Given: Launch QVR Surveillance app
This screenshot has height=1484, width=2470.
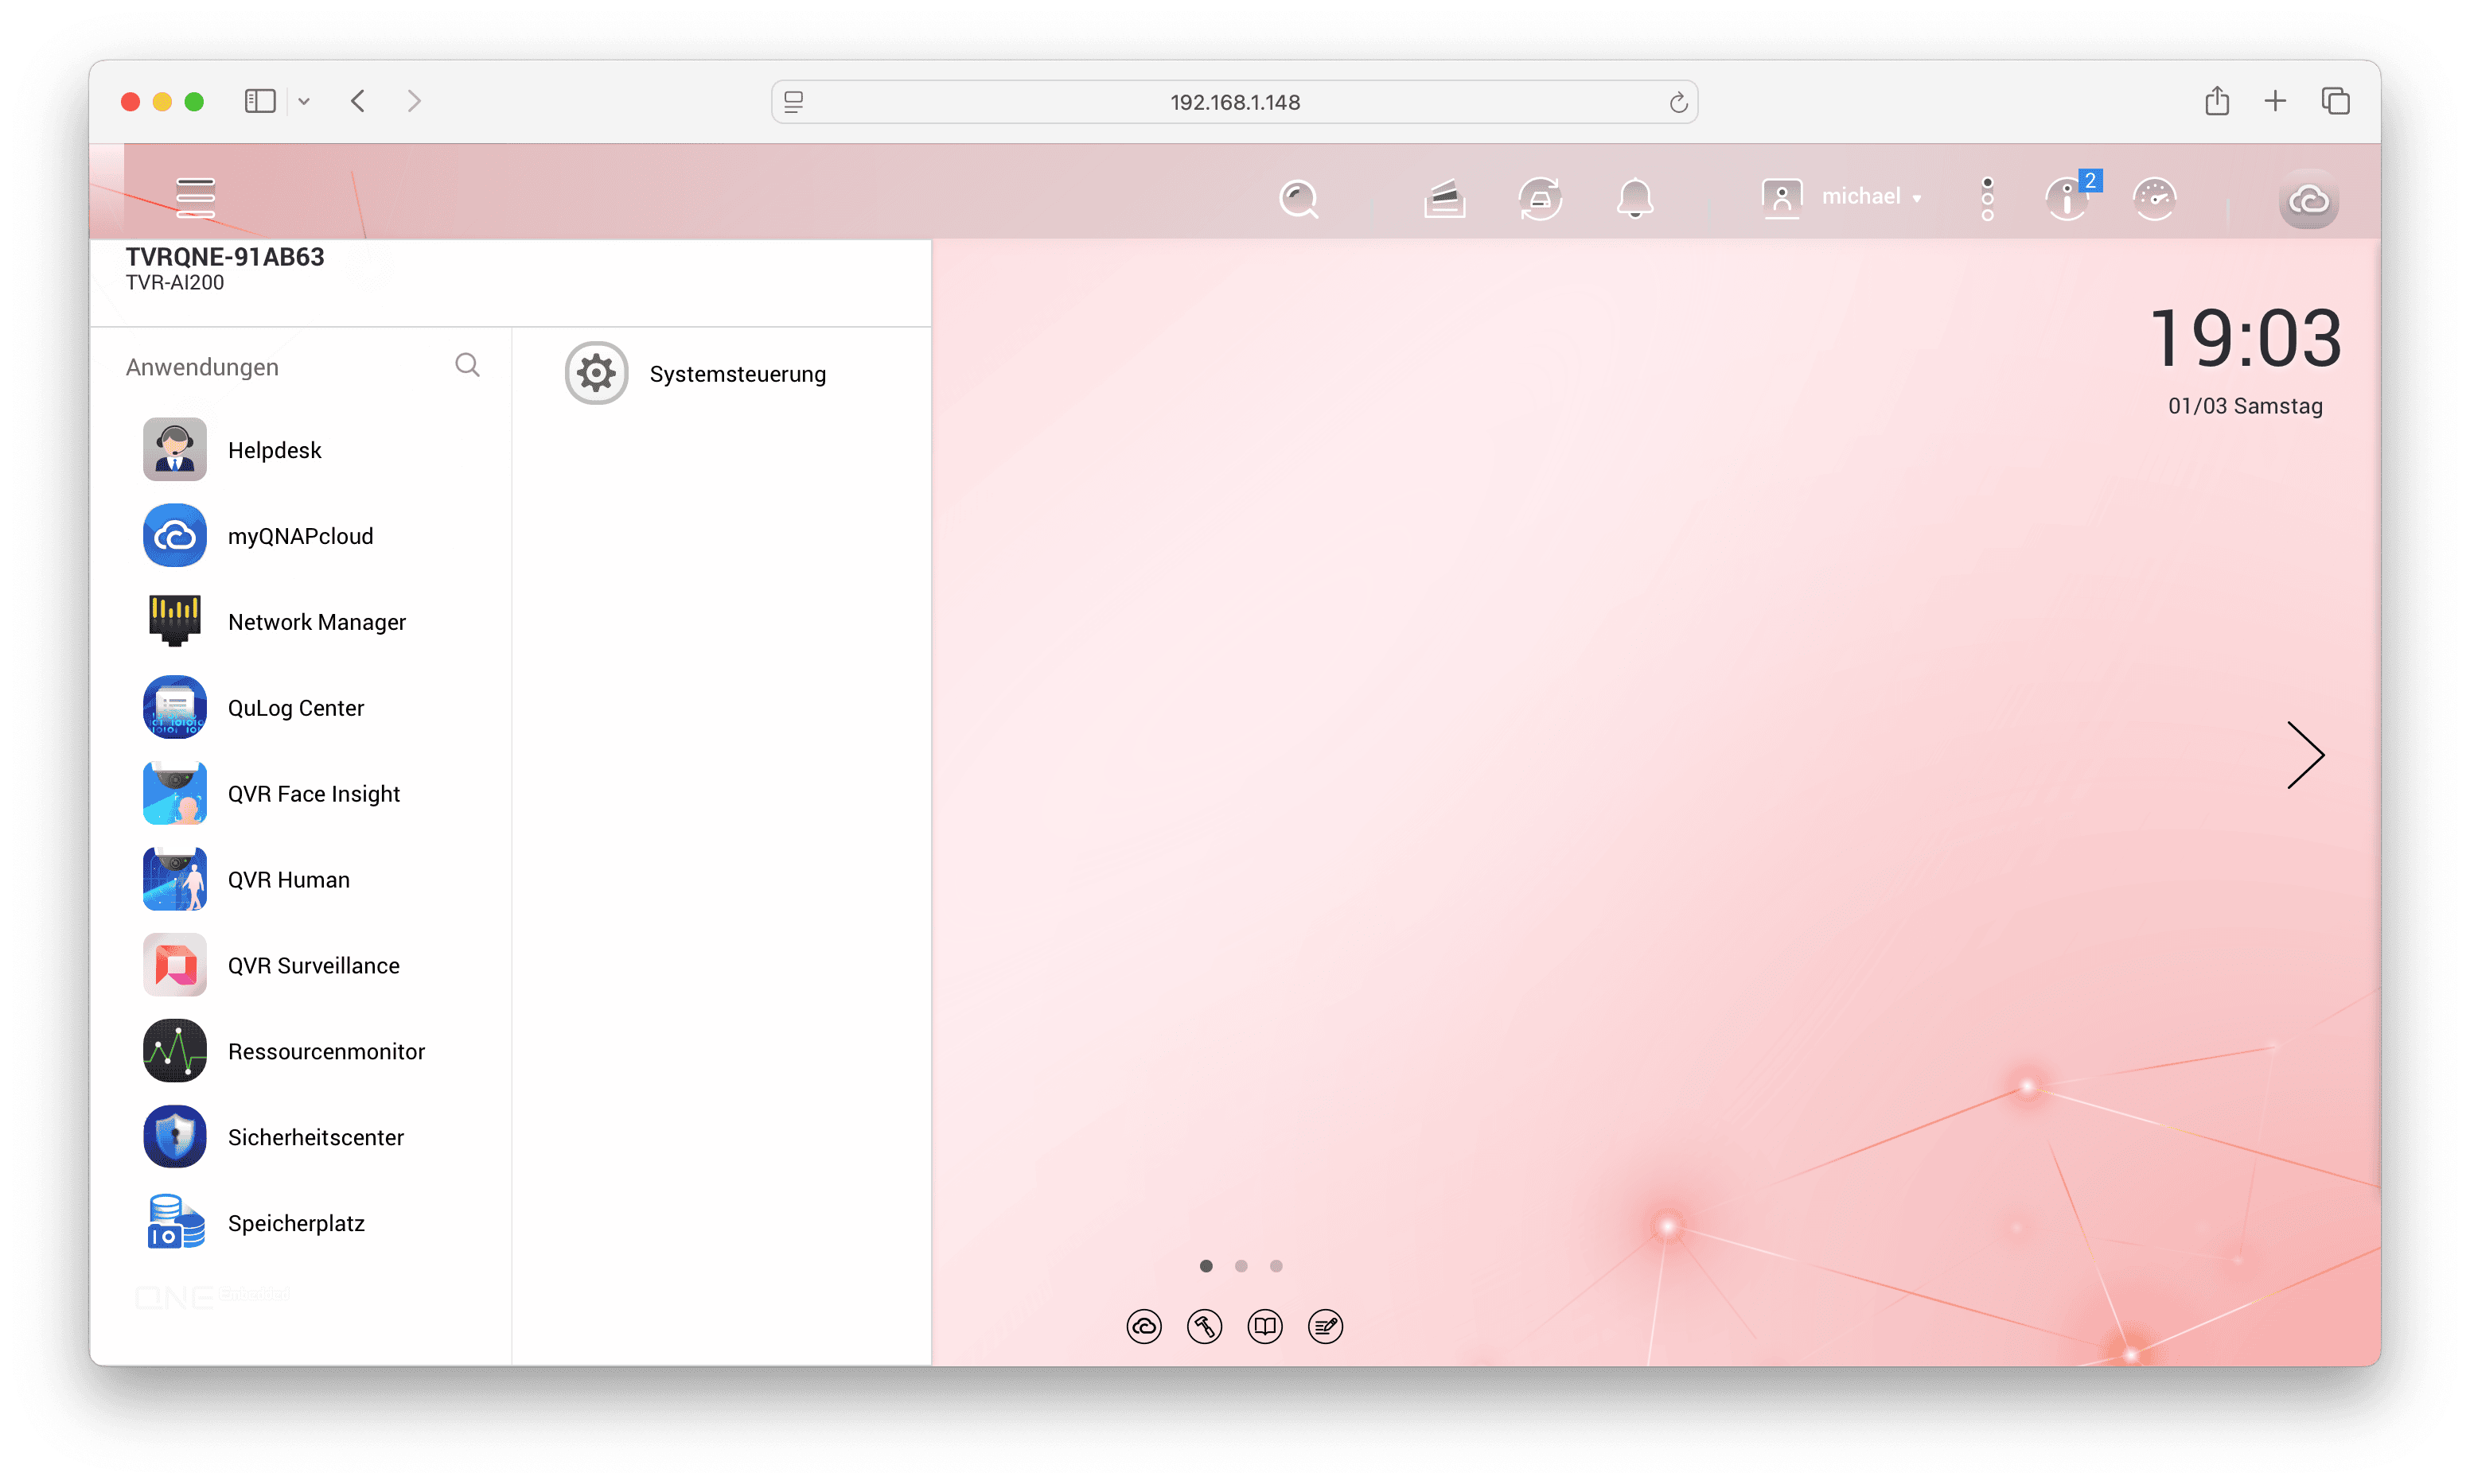Looking at the screenshot, I should (x=314, y=965).
